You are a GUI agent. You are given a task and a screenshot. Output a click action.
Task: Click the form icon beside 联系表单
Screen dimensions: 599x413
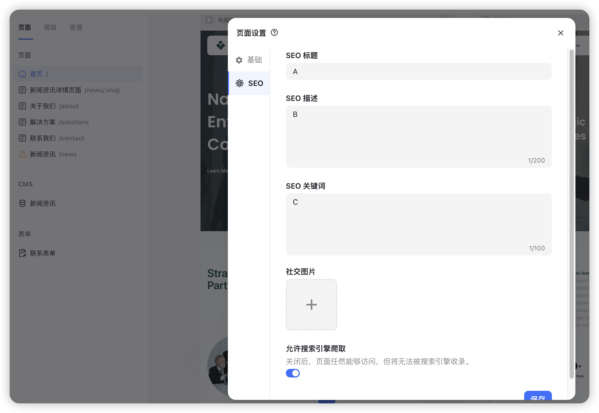click(x=22, y=253)
